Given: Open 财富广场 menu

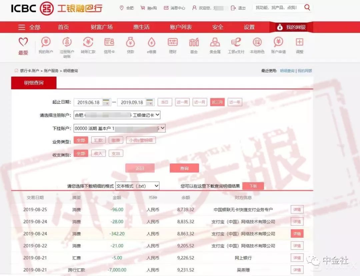Looking at the screenshot, I should point(102,27).
